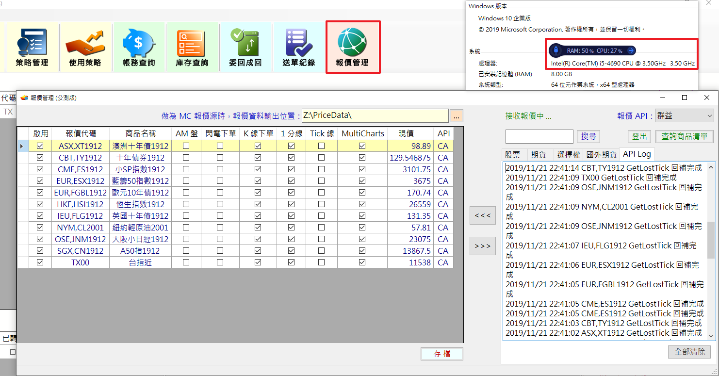This screenshot has height=376, width=719.
Task: Select price cell 170.74
Action: (411, 193)
